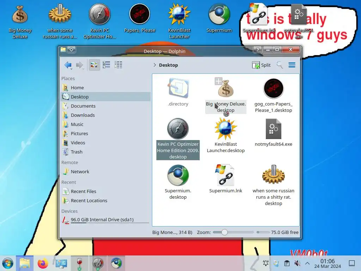Open 'when some russian runs a...' desktop shortcut

click(60, 21)
